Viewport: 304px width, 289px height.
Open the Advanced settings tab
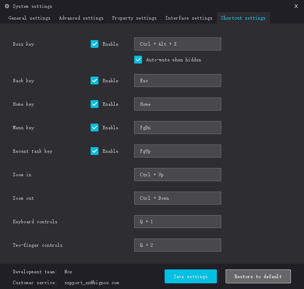pyautogui.click(x=81, y=18)
